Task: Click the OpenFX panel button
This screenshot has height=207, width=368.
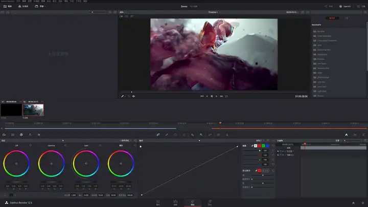Action: (x=345, y=7)
